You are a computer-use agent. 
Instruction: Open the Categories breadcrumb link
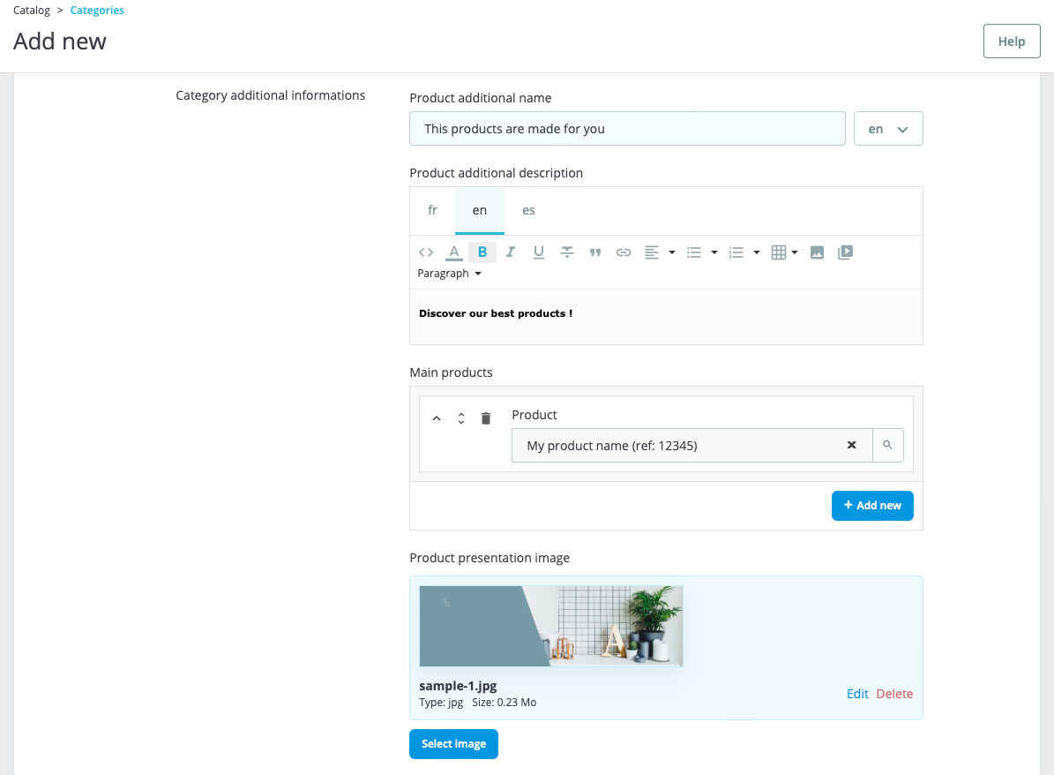[97, 10]
